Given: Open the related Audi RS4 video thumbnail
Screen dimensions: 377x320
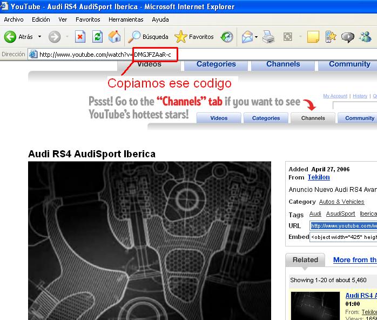Looking at the screenshot, I should point(315,306).
